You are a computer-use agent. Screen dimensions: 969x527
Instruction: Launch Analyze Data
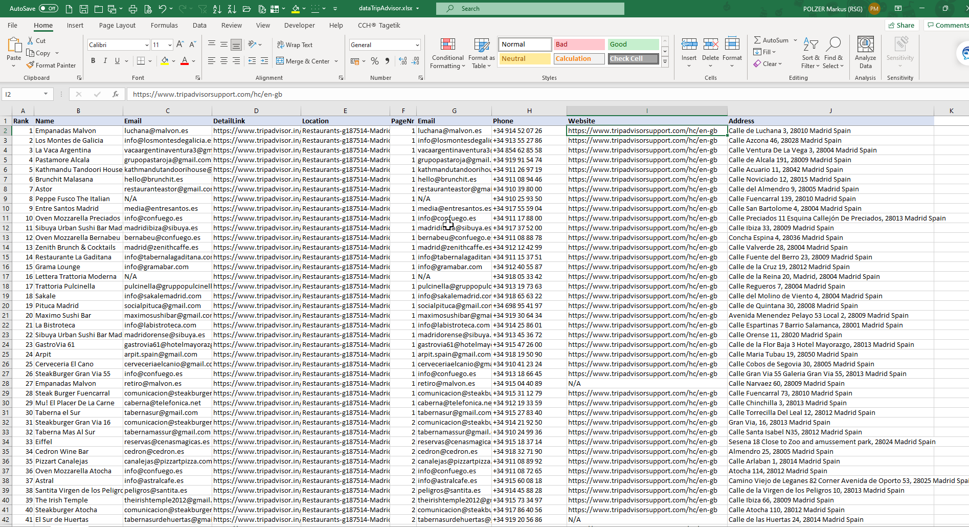click(865, 53)
